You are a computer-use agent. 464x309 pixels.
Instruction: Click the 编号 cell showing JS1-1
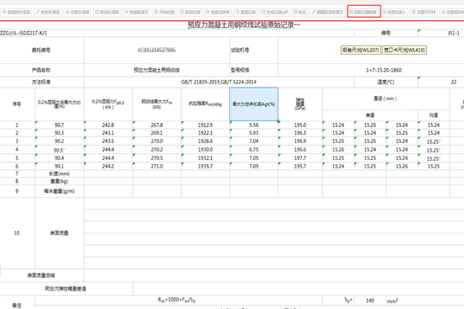click(441, 33)
